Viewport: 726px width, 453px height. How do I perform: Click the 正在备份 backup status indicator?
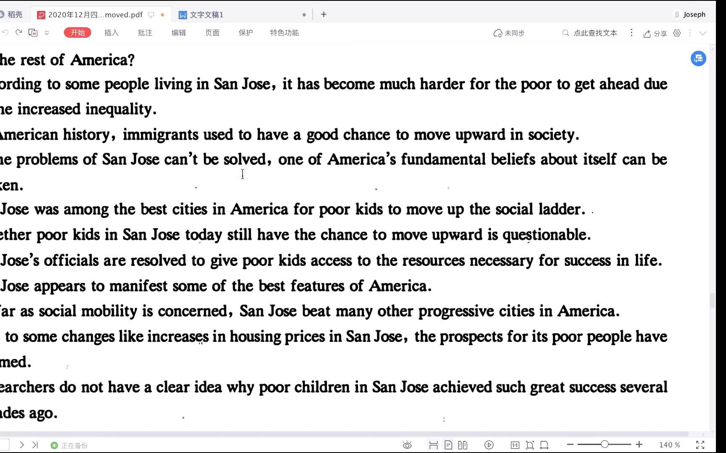(x=69, y=445)
